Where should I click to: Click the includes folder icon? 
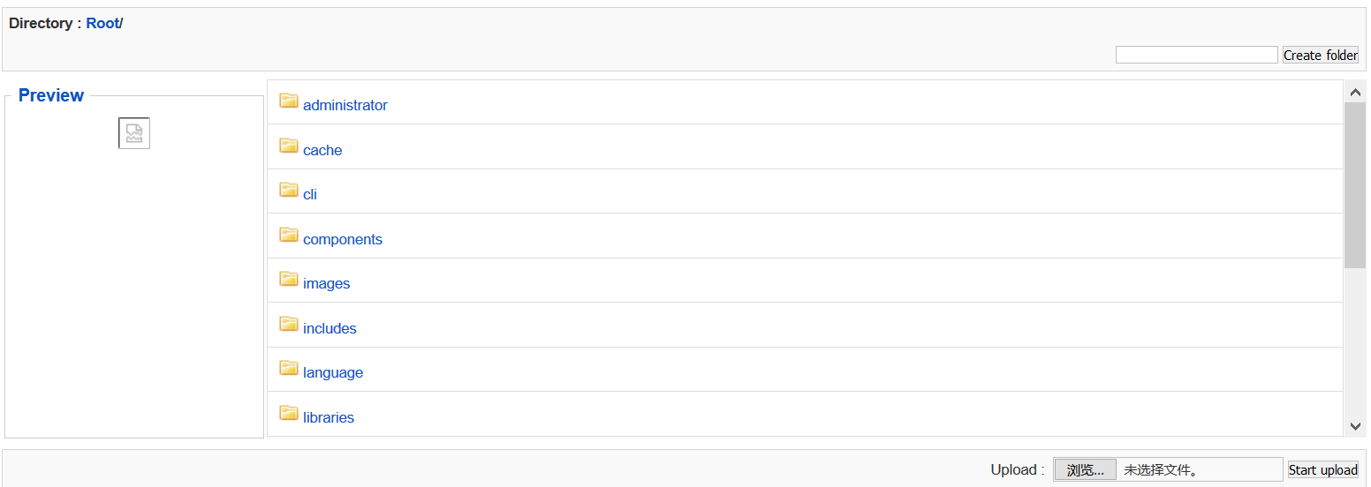(x=288, y=324)
